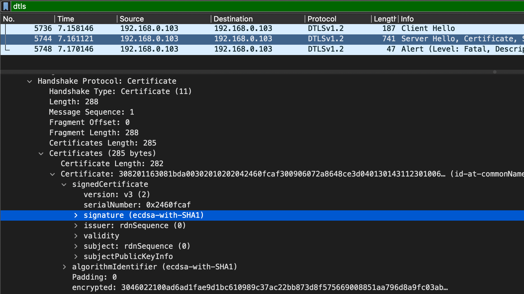Sort packets by the No. column header
The image size is (524, 294).
(27, 19)
